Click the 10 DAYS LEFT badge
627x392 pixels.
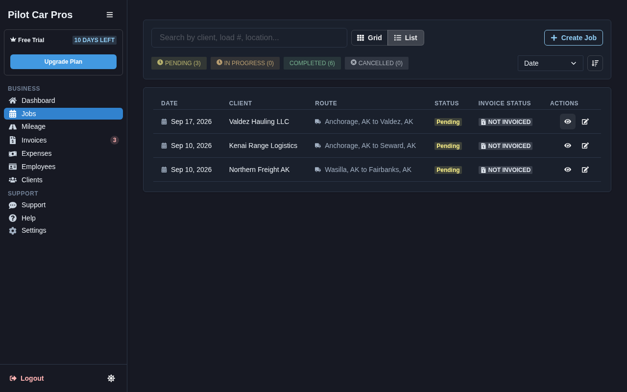[95, 40]
